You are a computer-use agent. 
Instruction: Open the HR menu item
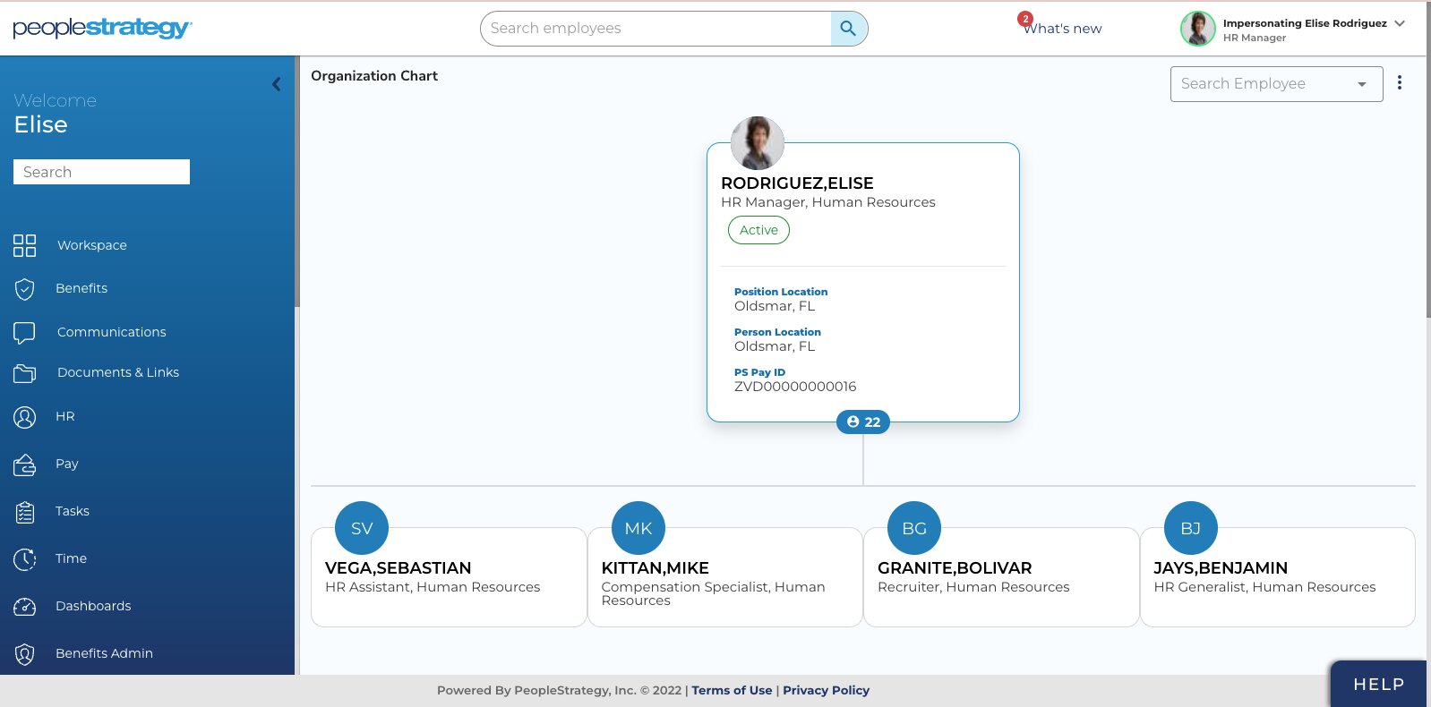[64, 416]
